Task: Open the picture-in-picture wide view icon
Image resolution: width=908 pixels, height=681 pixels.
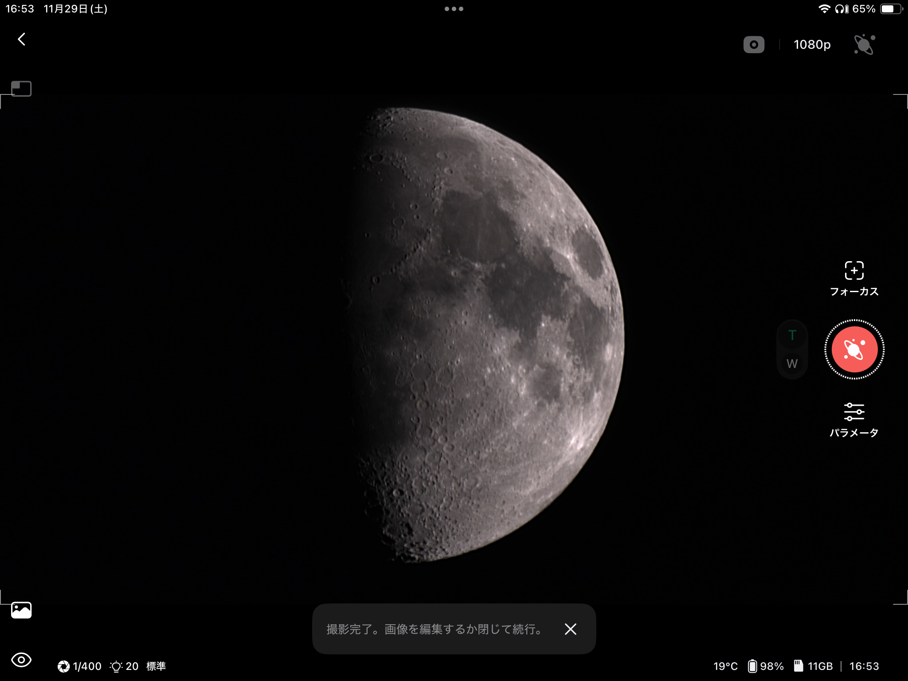Action: click(x=21, y=89)
